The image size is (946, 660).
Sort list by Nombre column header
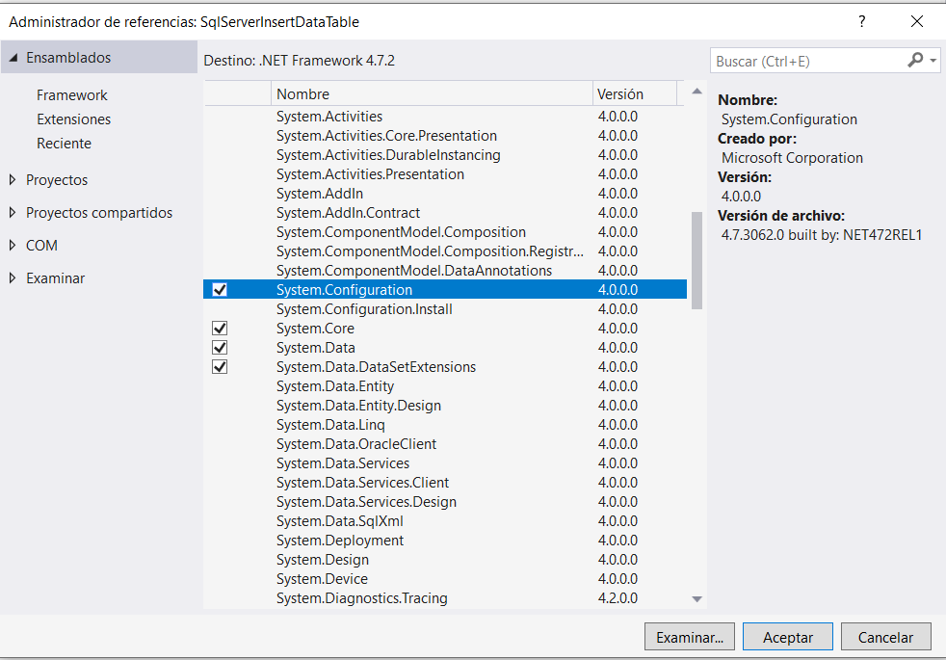click(432, 94)
